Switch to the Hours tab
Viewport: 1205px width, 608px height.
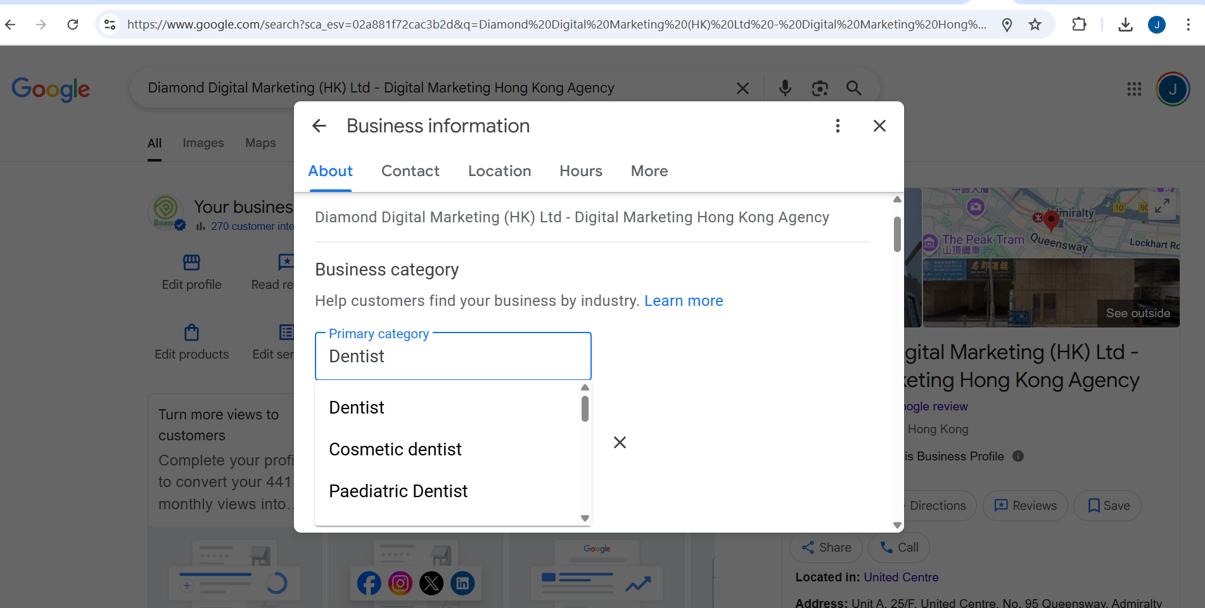point(581,171)
